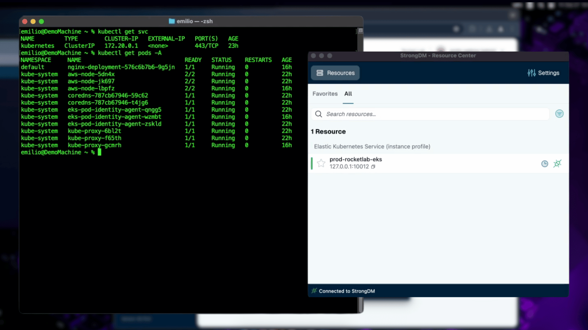The width and height of the screenshot is (588, 330).
Task: Open the Resources panel icon
Action: coord(320,73)
